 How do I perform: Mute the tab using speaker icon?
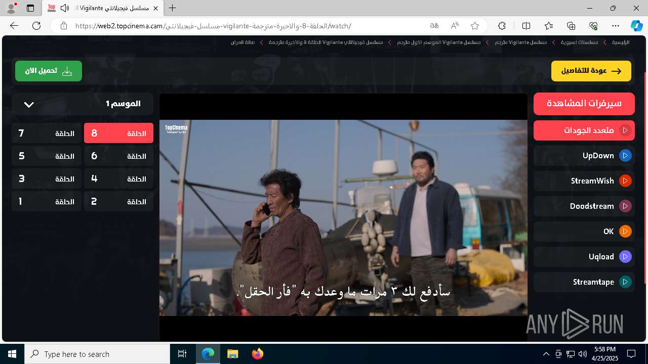64,8
